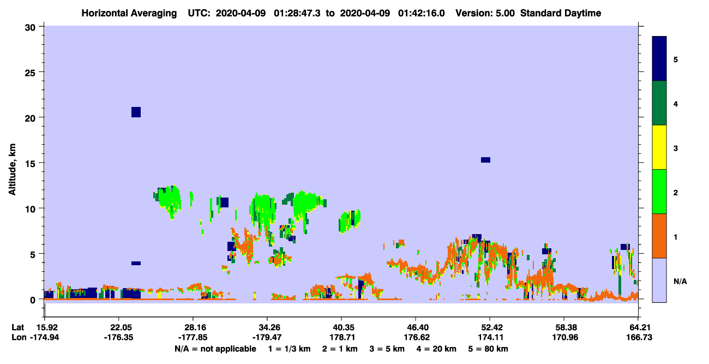Click the blue block just above 15 km
The image size is (709, 364).
pyautogui.click(x=485, y=160)
